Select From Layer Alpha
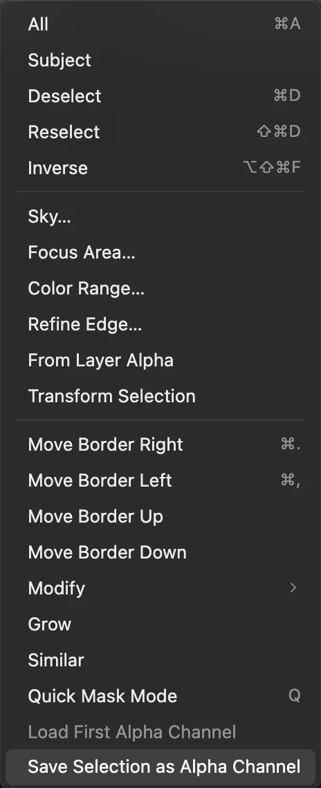This screenshot has width=321, height=788. (x=160, y=360)
